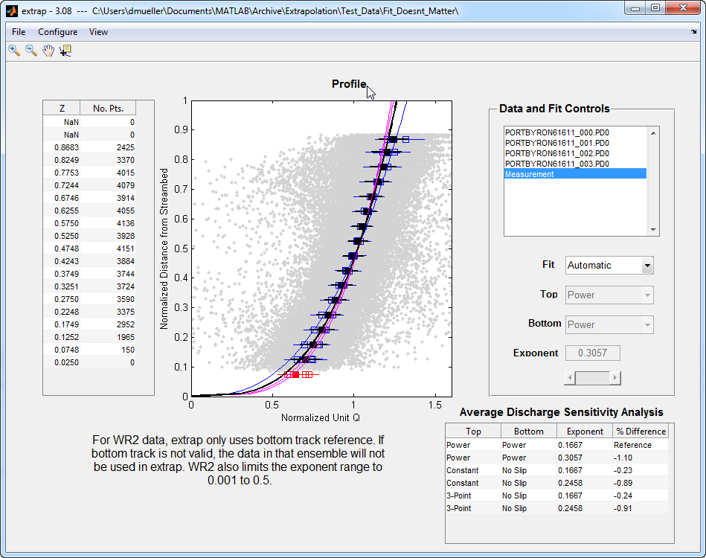Screen dimensions: 706x558
Task: Click the menu bar dock arrow icon
Action: click(693, 32)
